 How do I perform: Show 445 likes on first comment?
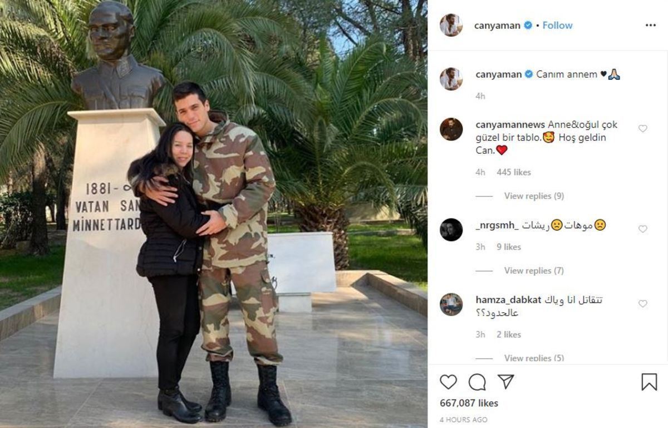514,172
